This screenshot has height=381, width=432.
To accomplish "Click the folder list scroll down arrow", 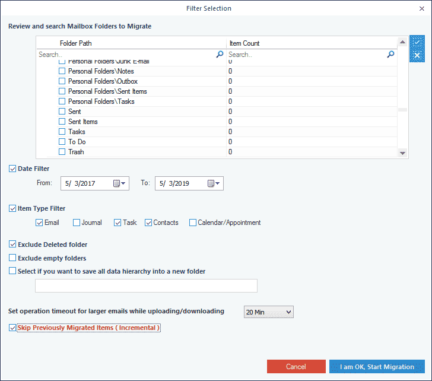I will coord(402,153).
